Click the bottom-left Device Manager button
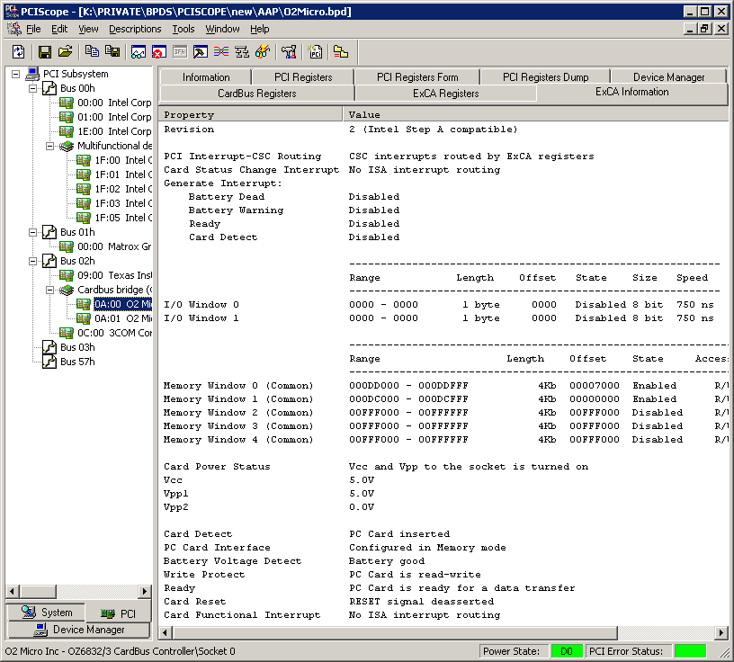734x662 pixels. (x=77, y=630)
